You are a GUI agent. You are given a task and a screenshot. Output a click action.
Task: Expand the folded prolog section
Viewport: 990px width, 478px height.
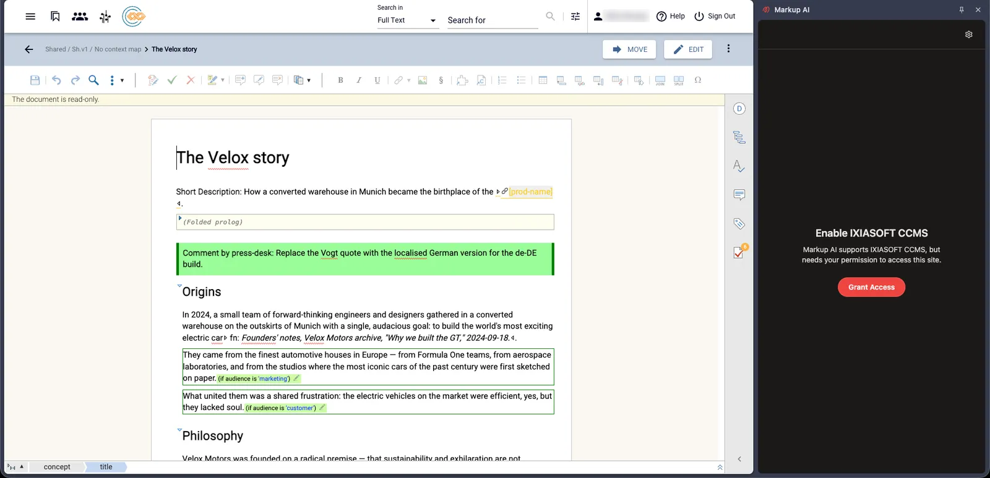180,218
